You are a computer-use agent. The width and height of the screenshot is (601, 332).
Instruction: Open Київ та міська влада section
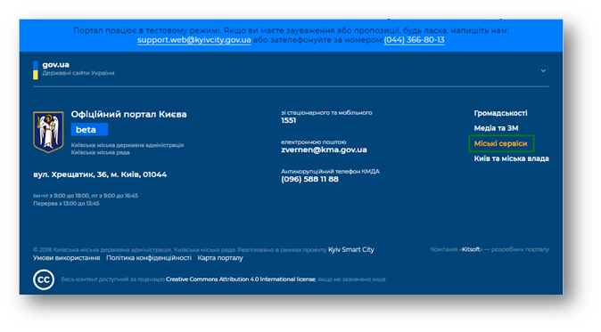[x=511, y=158]
